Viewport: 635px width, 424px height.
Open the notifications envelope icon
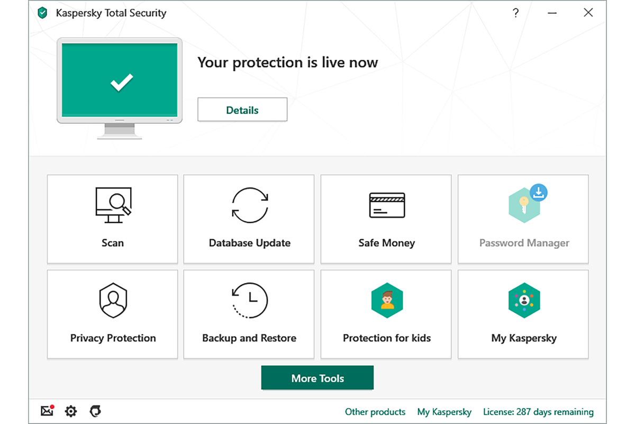click(x=47, y=411)
